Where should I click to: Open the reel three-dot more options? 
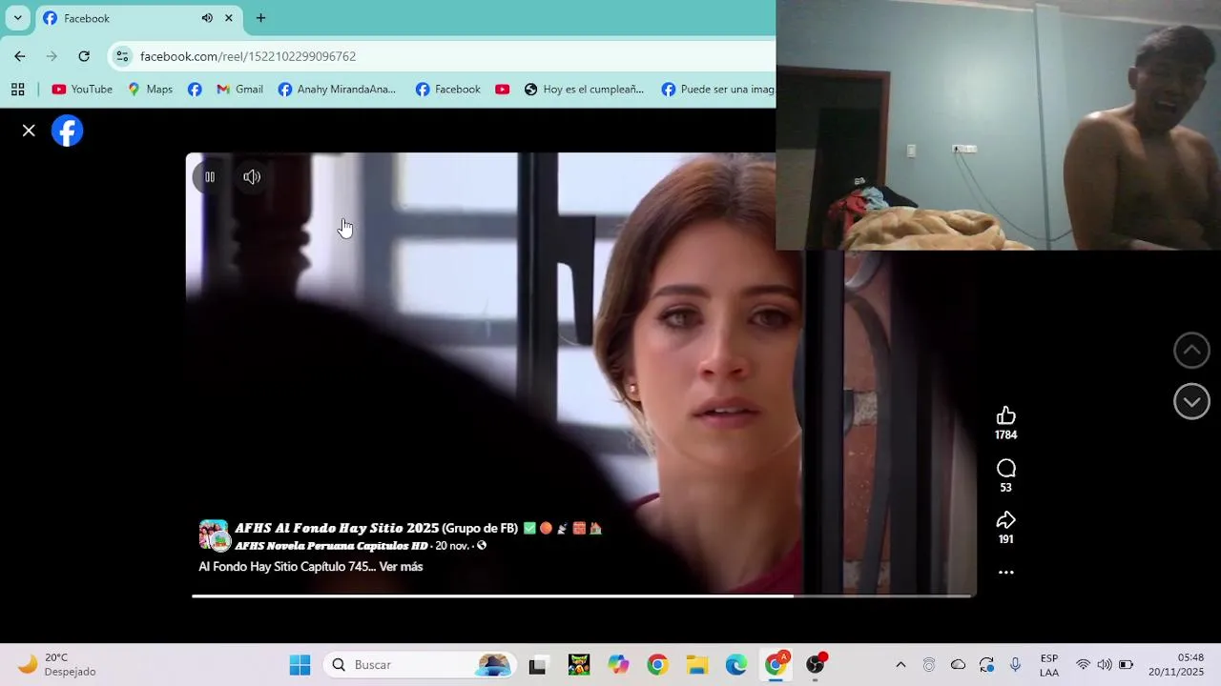[x=1005, y=573]
